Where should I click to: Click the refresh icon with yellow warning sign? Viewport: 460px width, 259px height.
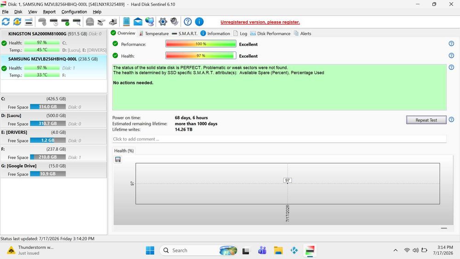[x=17, y=22]
